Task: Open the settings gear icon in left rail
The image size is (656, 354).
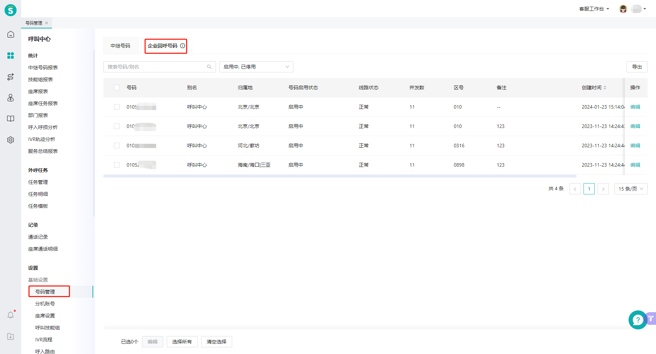Action: pos(11,140)
